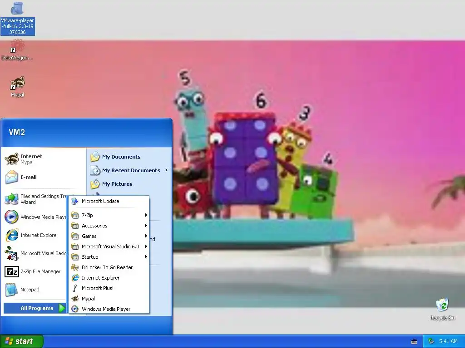Image resolution: width=465 pixels, height=348 pixels.
Task: Click the E-mail envelope icon
Action: 11,177
